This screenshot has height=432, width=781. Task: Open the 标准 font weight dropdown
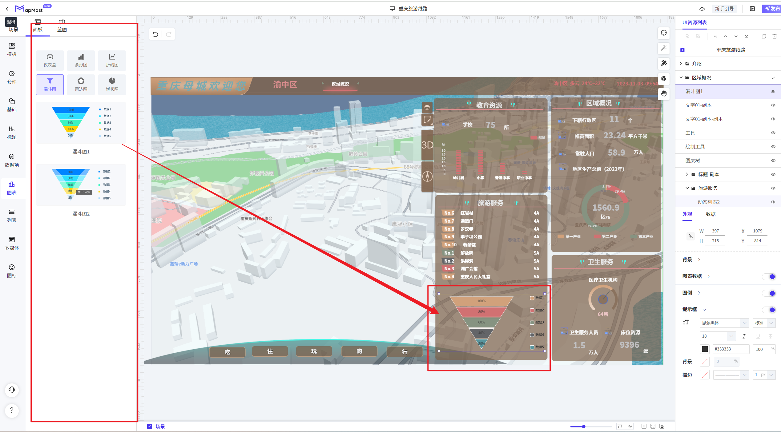(764, 323)
